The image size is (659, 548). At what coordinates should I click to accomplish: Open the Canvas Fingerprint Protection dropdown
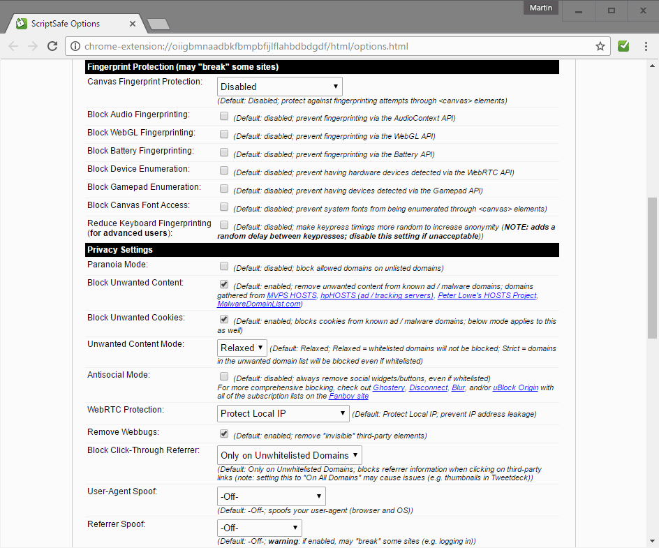[278, 86]
